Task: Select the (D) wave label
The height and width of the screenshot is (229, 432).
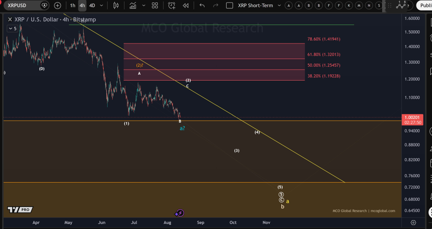Action: (x=42, y=69)
